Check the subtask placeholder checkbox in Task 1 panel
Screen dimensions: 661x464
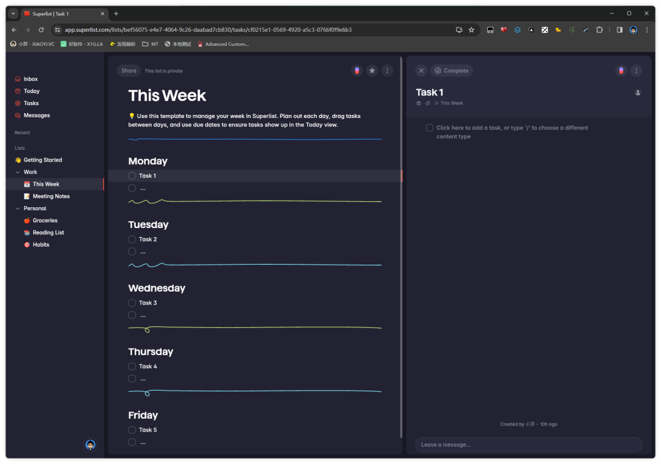430,128
